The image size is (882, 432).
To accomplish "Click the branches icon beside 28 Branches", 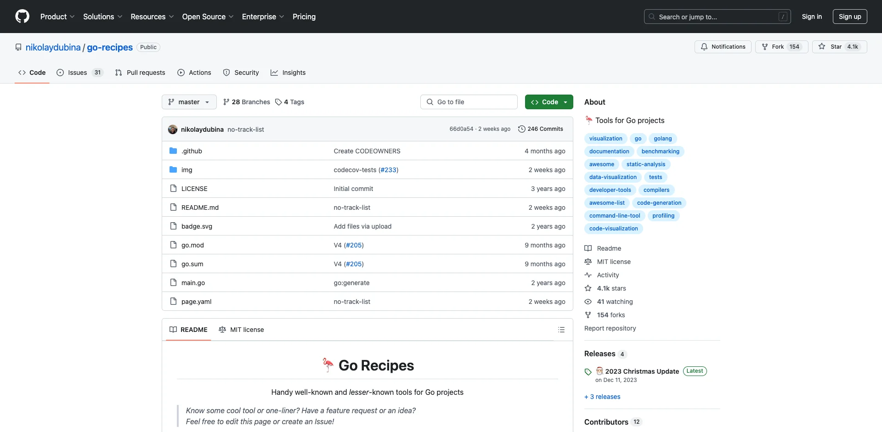I will coord(226,102).
